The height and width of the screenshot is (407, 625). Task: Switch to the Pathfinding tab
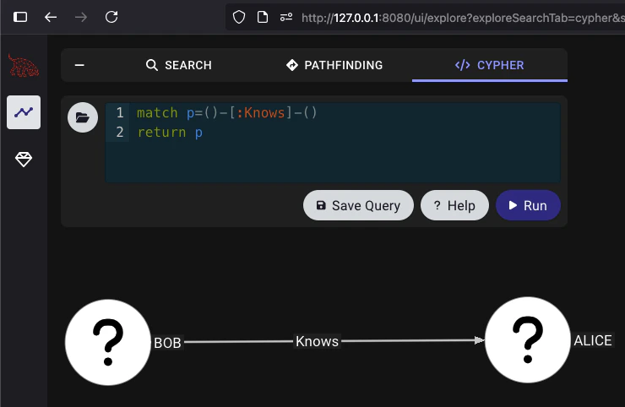(334, 65)
